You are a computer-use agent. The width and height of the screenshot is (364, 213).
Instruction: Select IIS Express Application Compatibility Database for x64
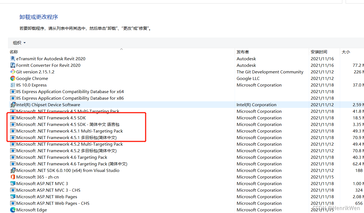point(70,91)
